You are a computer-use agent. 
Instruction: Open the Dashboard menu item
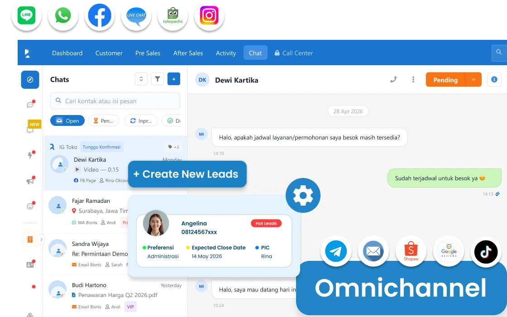coord(67,53)
